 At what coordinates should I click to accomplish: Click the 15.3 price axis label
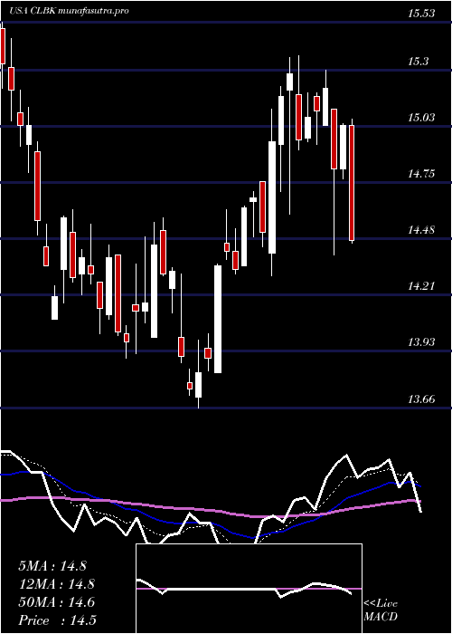[x=418, y=62]
